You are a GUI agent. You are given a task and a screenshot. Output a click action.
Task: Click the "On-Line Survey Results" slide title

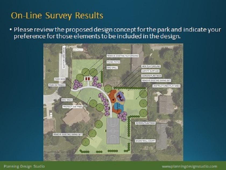[x=57, y=15]
